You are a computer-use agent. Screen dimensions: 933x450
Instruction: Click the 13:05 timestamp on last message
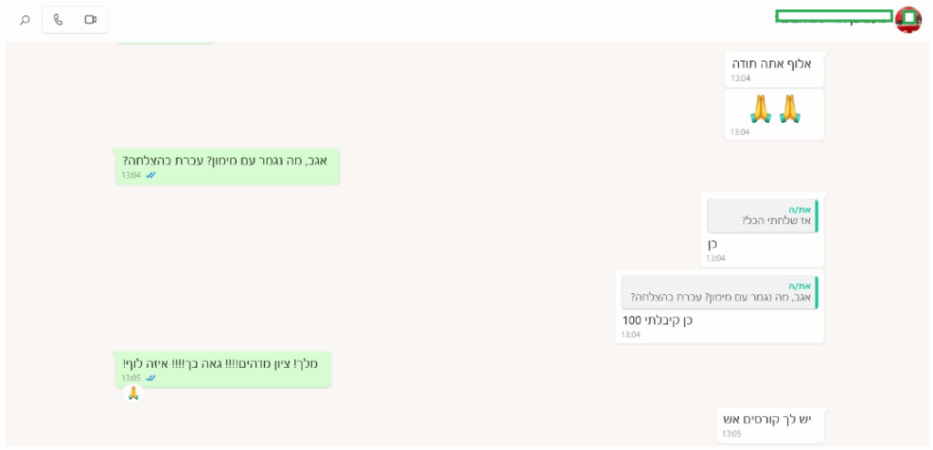732,434
